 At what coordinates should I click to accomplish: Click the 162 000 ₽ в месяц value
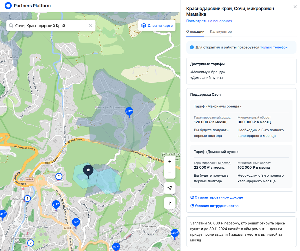pyautogui.click(x=254, y=167)
